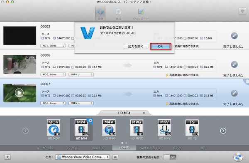The image size is (249, 163).
Task: Edit the 00007 video with pencil icon
Action: coord(234,93)
